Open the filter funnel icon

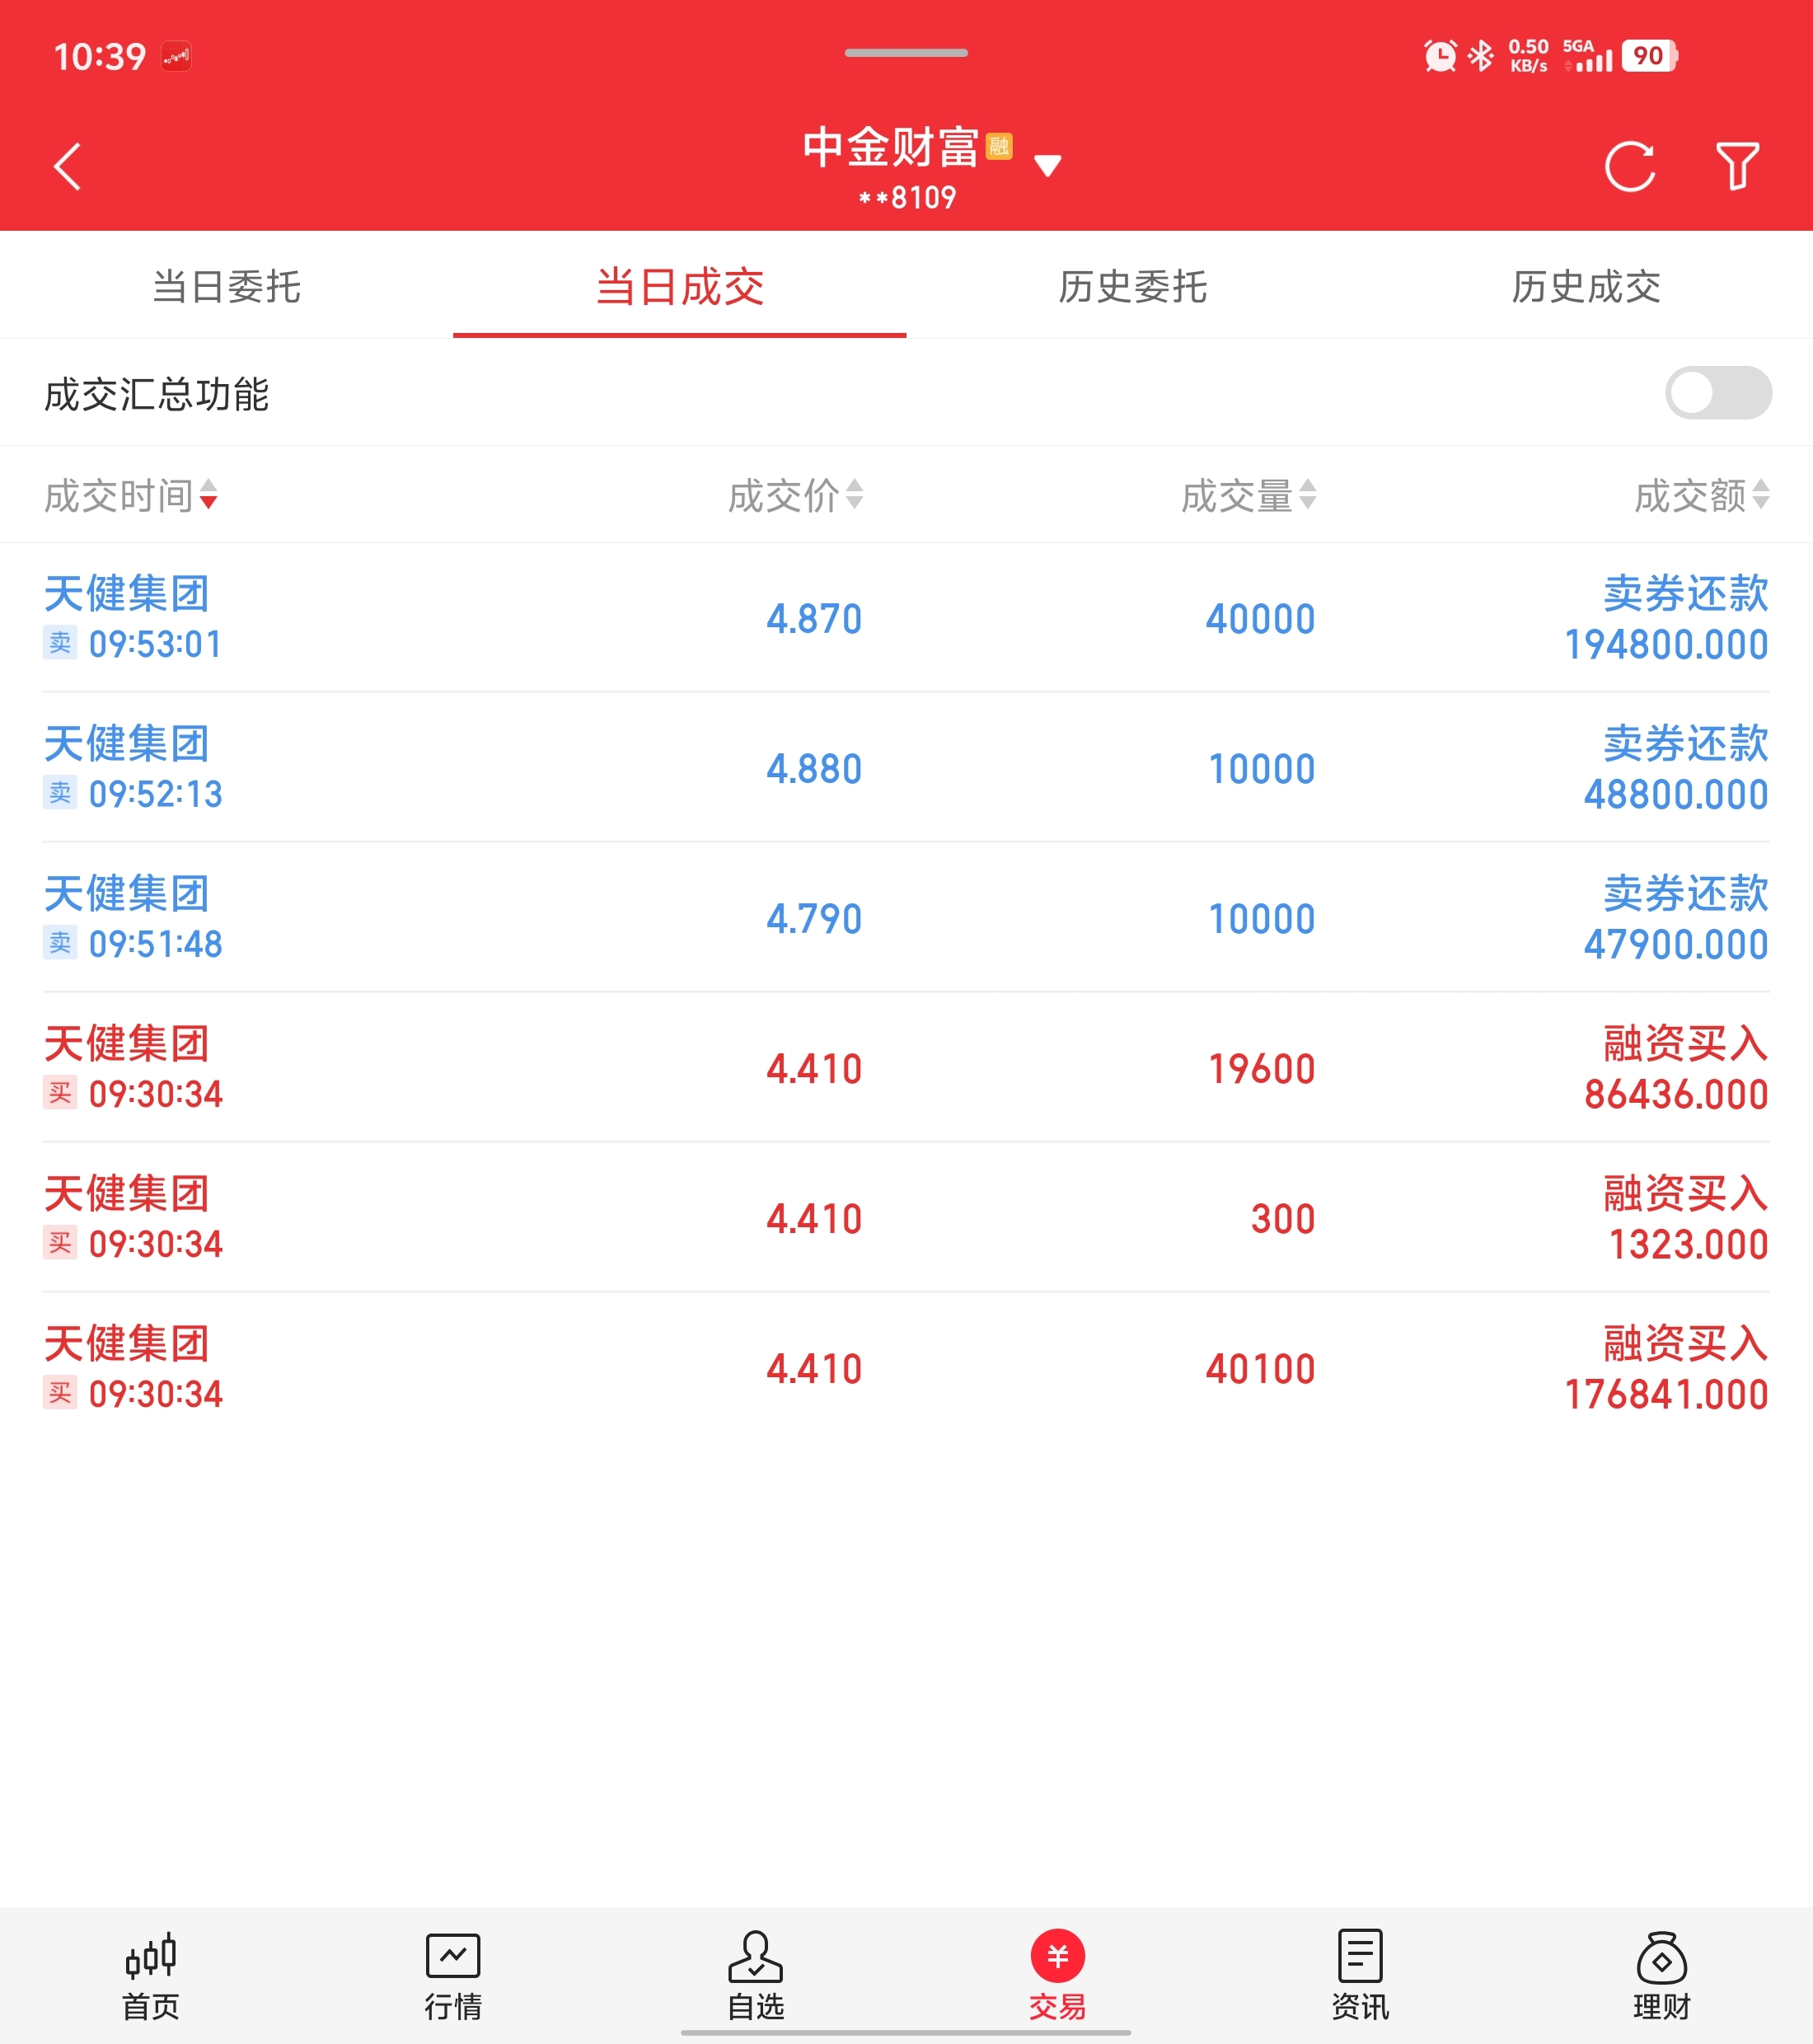click(x=1737, y=166)
